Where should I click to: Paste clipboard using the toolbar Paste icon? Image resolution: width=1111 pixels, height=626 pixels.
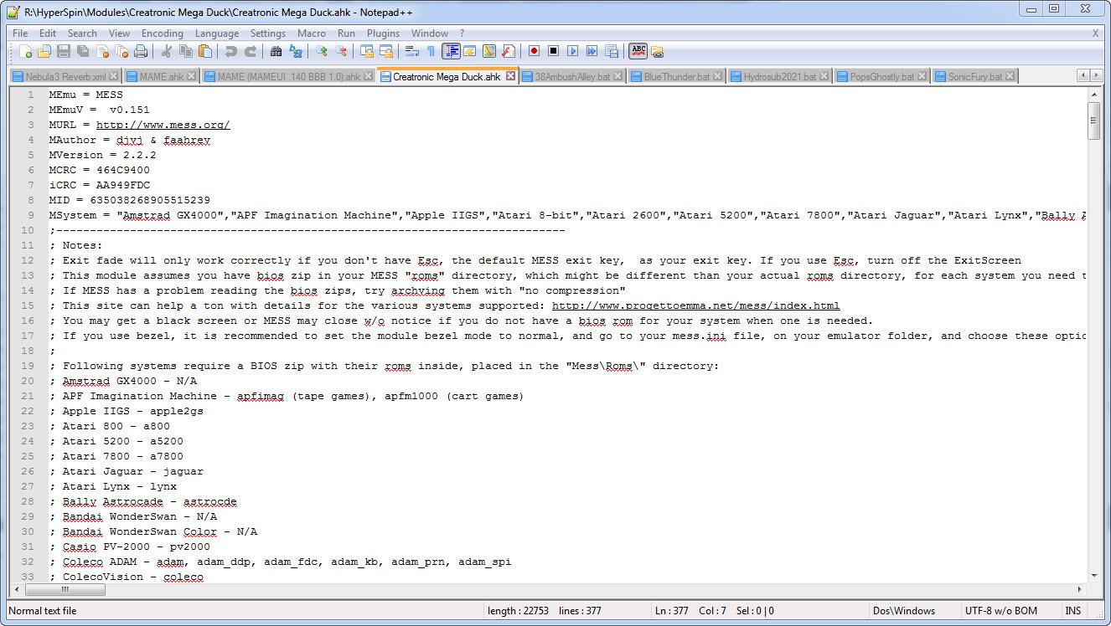204,51
